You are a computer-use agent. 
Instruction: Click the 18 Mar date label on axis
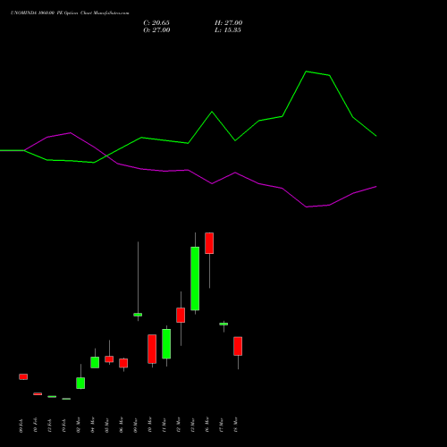pos(236,425)
